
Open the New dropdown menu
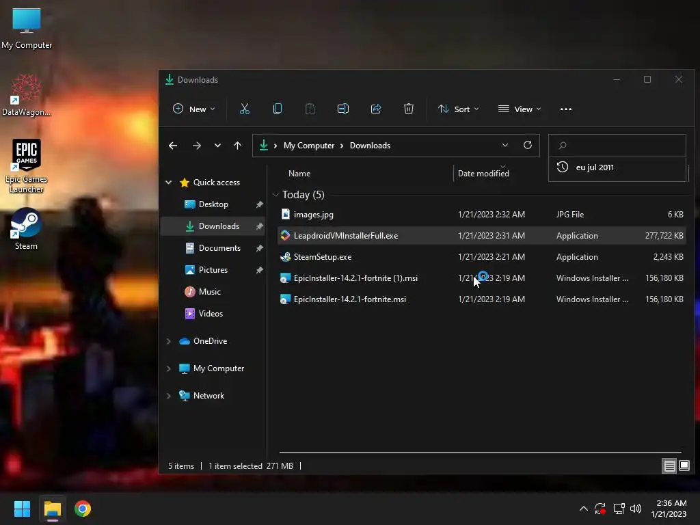coord(193,109)
